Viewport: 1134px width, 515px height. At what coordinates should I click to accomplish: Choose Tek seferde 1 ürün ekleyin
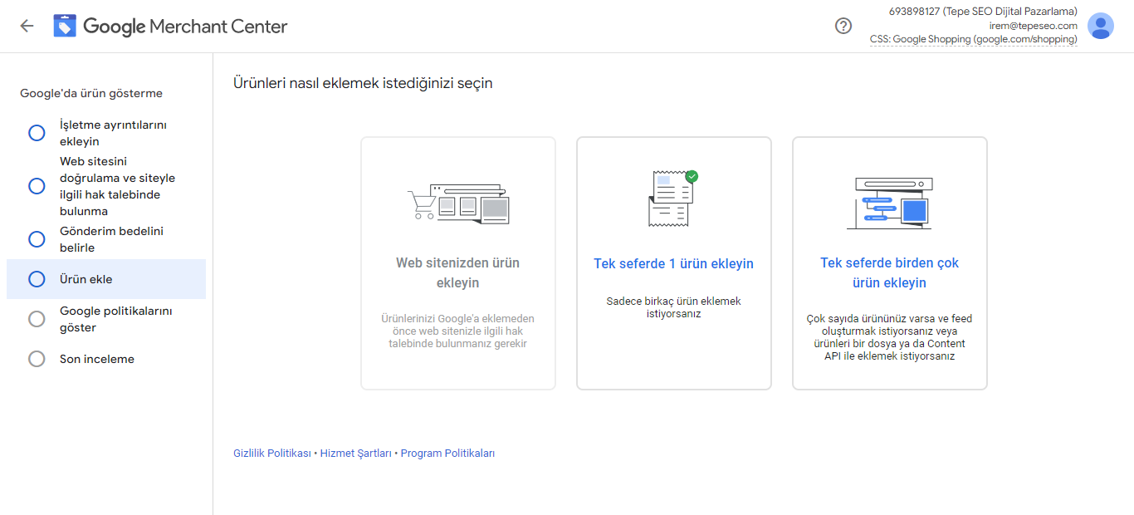[673, 264]
